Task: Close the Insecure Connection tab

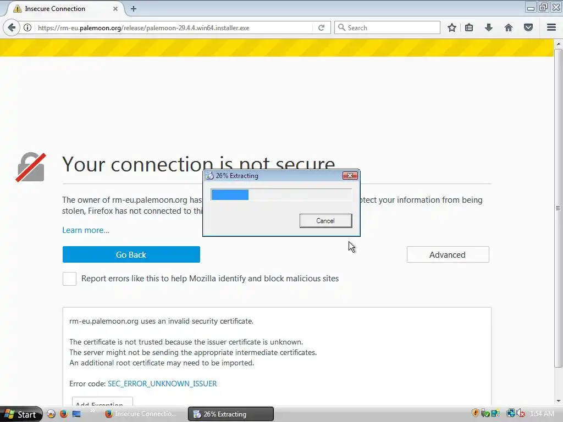Action: pos(115,9)
